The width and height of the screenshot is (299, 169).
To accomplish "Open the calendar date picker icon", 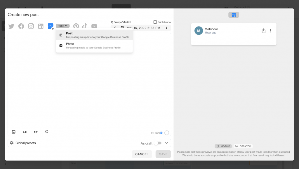I will point(122,28).
